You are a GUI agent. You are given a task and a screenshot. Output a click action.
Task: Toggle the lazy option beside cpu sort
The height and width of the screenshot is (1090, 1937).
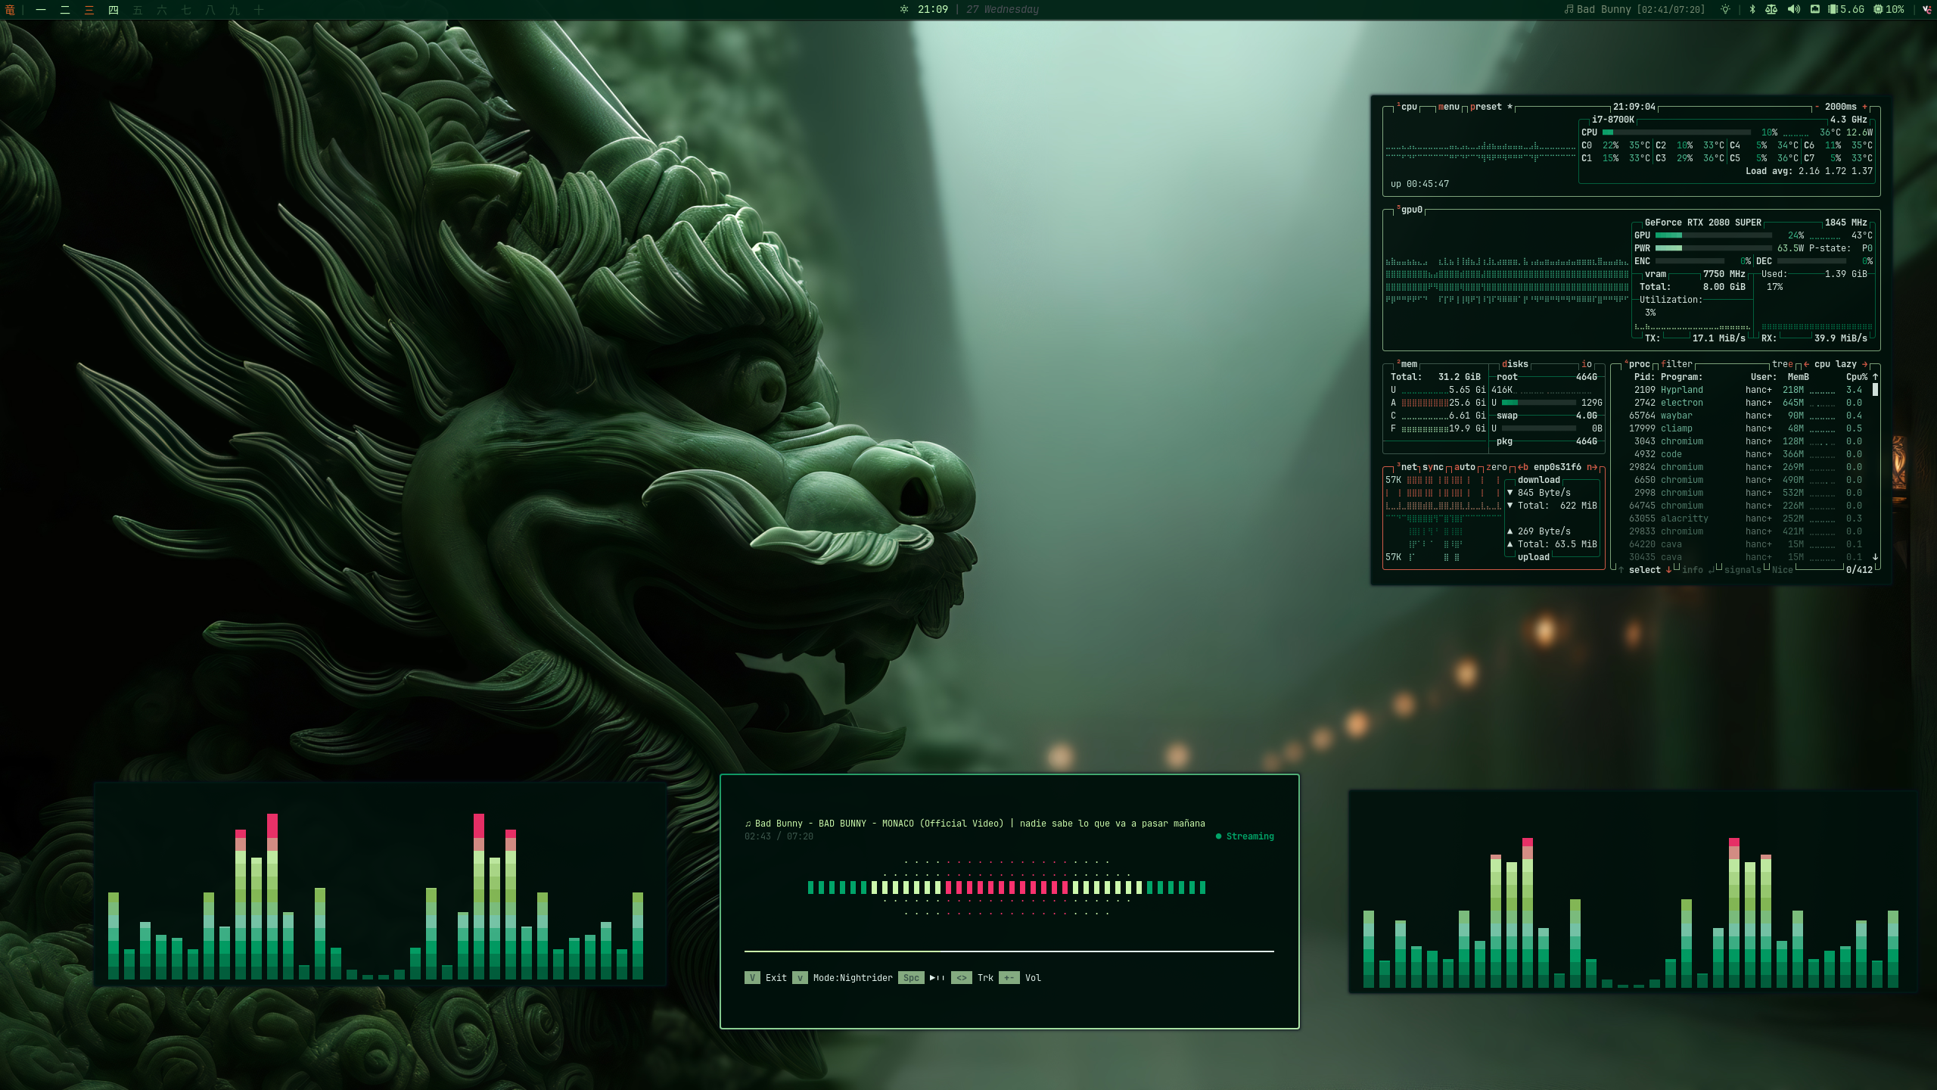point(1846,364)
